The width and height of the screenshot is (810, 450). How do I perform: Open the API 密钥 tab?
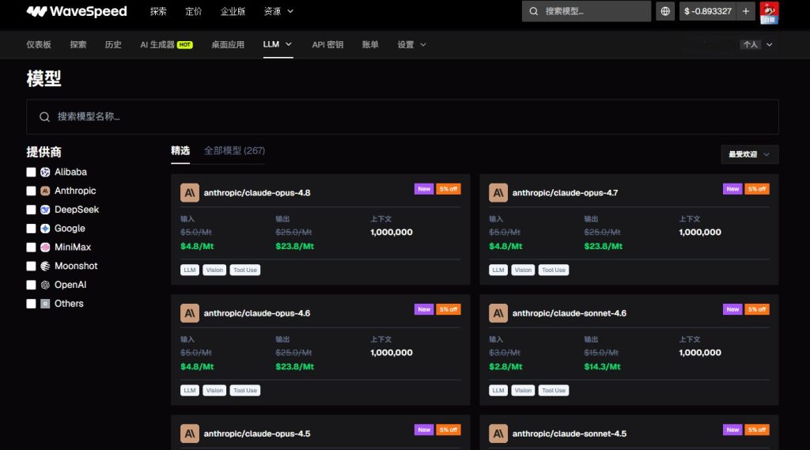(x=327, y=44)
